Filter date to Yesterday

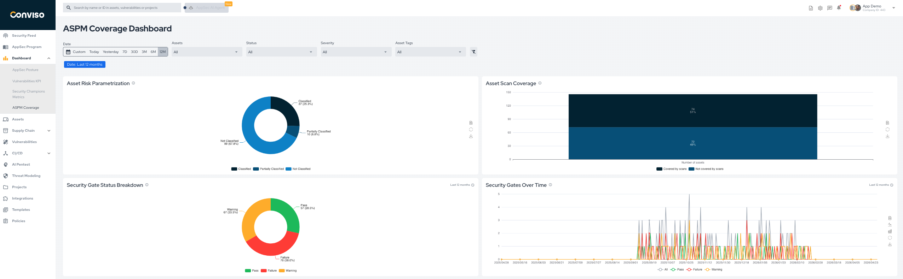111,52
